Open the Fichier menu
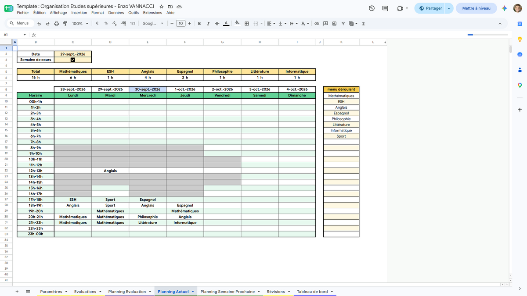The image size is (527, 296). [x=23, y=13]
